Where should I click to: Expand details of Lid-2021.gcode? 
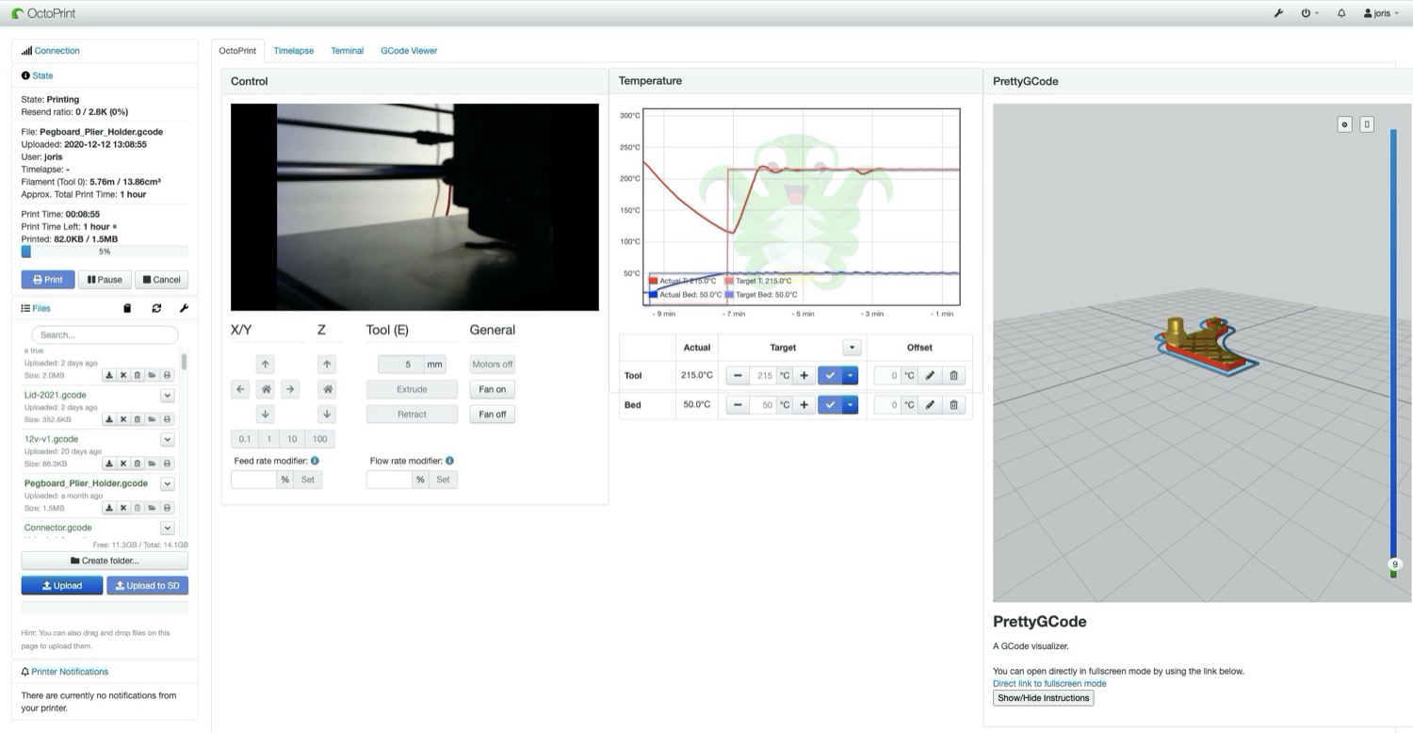(168, 396)
